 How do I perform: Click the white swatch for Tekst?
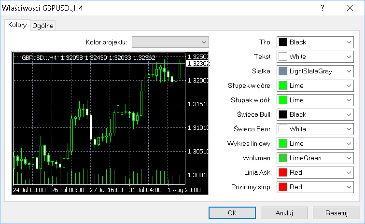pos(283,56)
